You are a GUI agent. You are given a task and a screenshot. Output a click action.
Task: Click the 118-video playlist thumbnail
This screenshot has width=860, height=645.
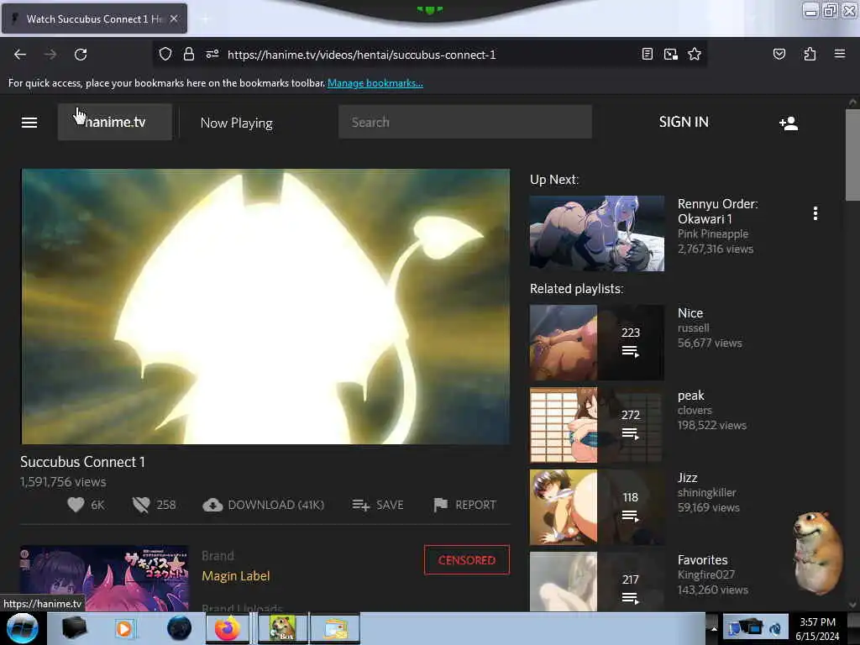pos(597,507)
